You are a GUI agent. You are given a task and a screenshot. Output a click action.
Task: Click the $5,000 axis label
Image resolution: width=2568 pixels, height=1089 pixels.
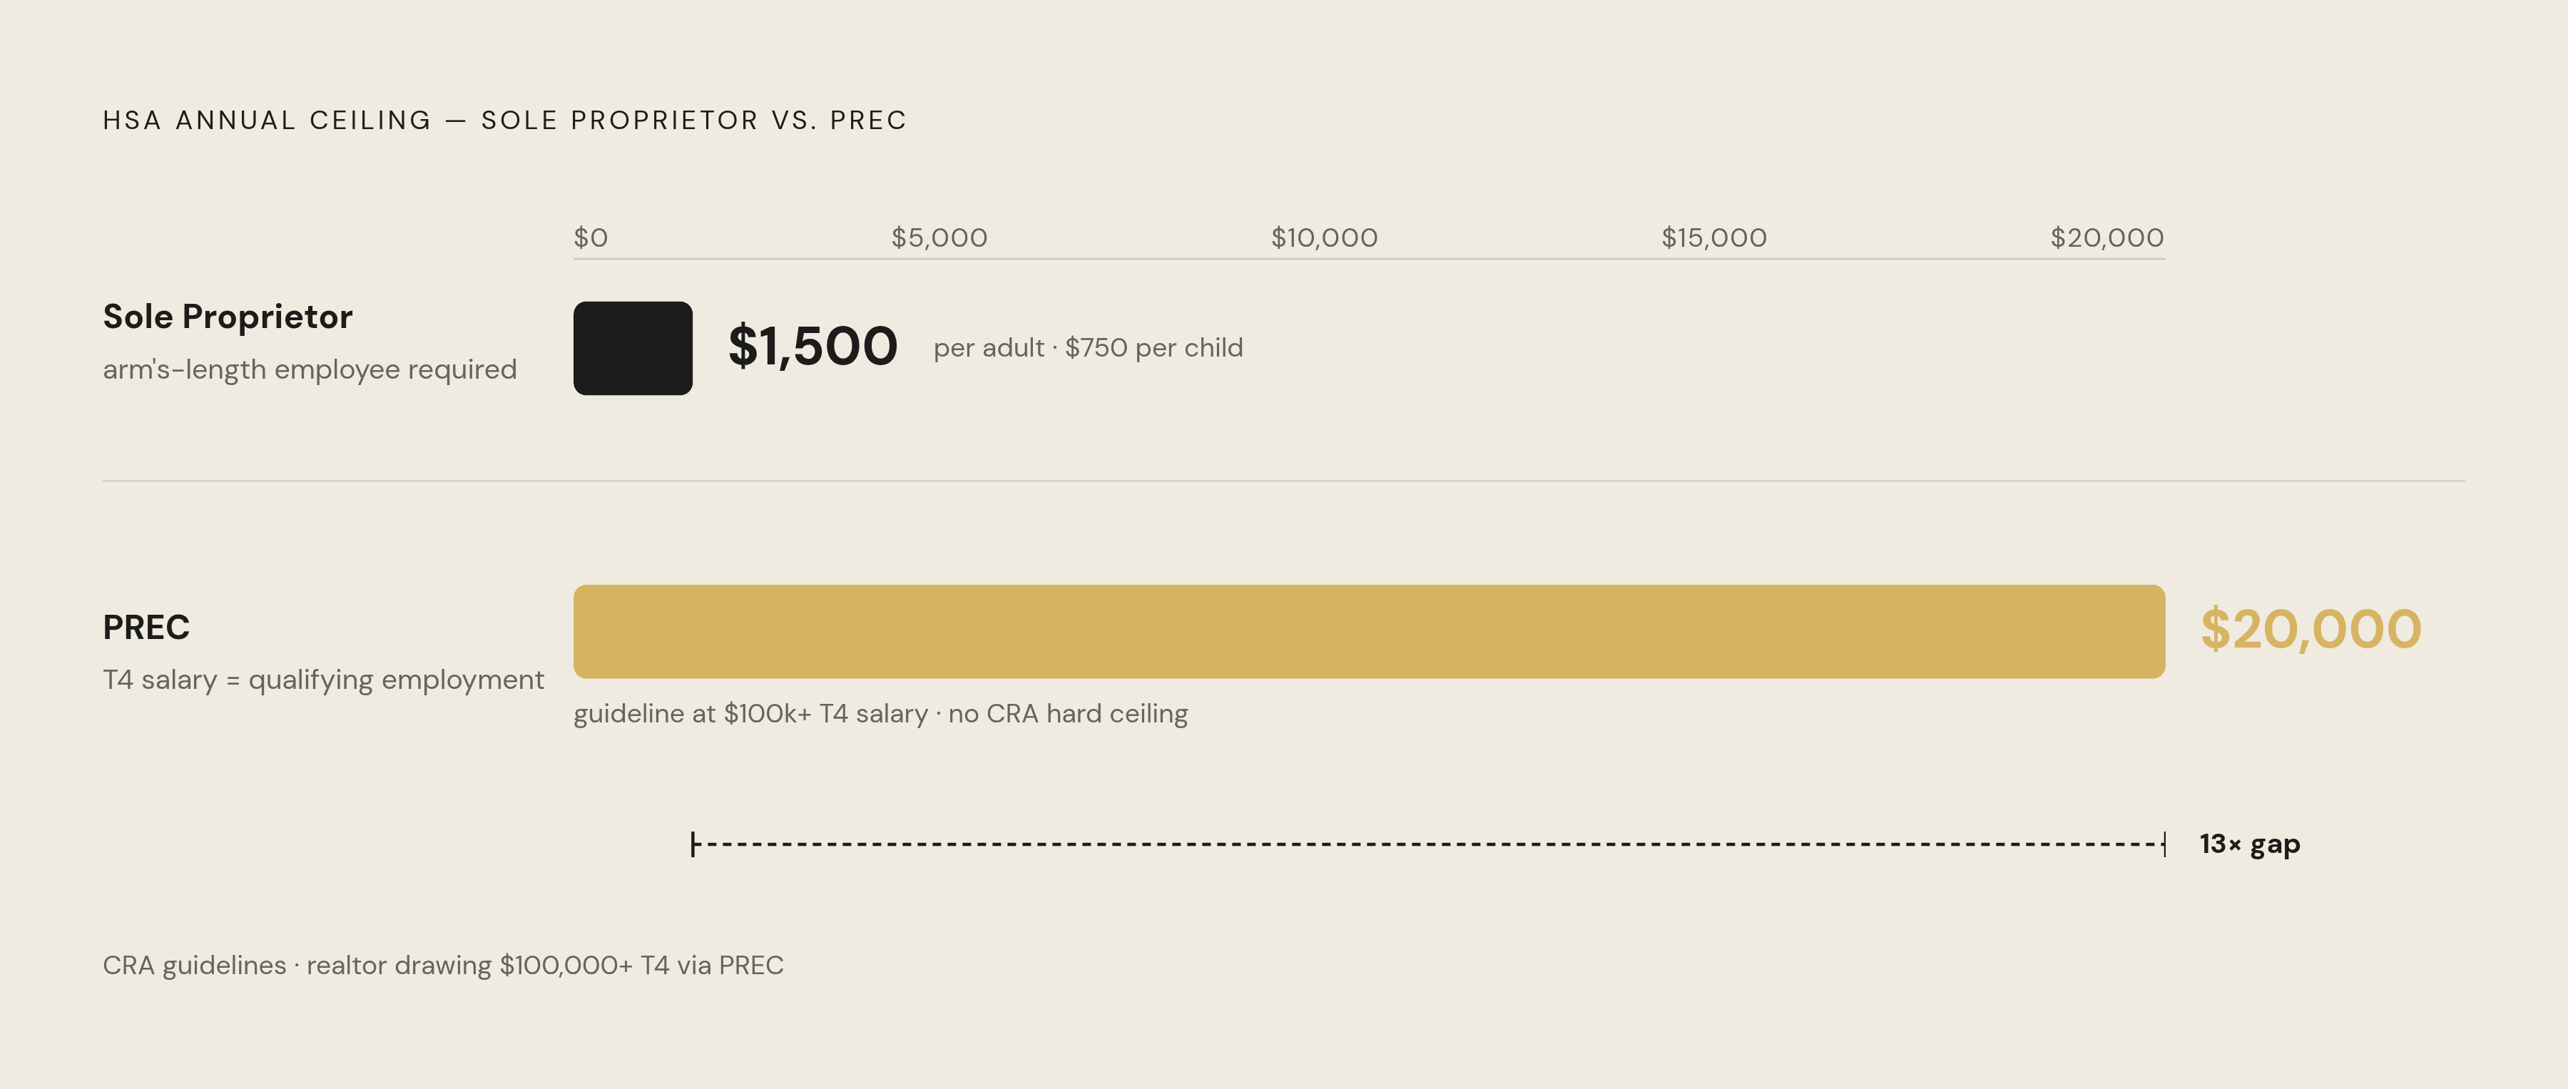939,237
